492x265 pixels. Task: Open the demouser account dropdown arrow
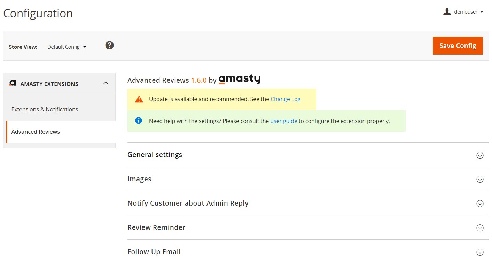click(x=482, y=12)
